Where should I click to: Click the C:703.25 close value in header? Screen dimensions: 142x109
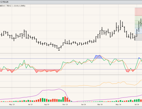[4, 2]
